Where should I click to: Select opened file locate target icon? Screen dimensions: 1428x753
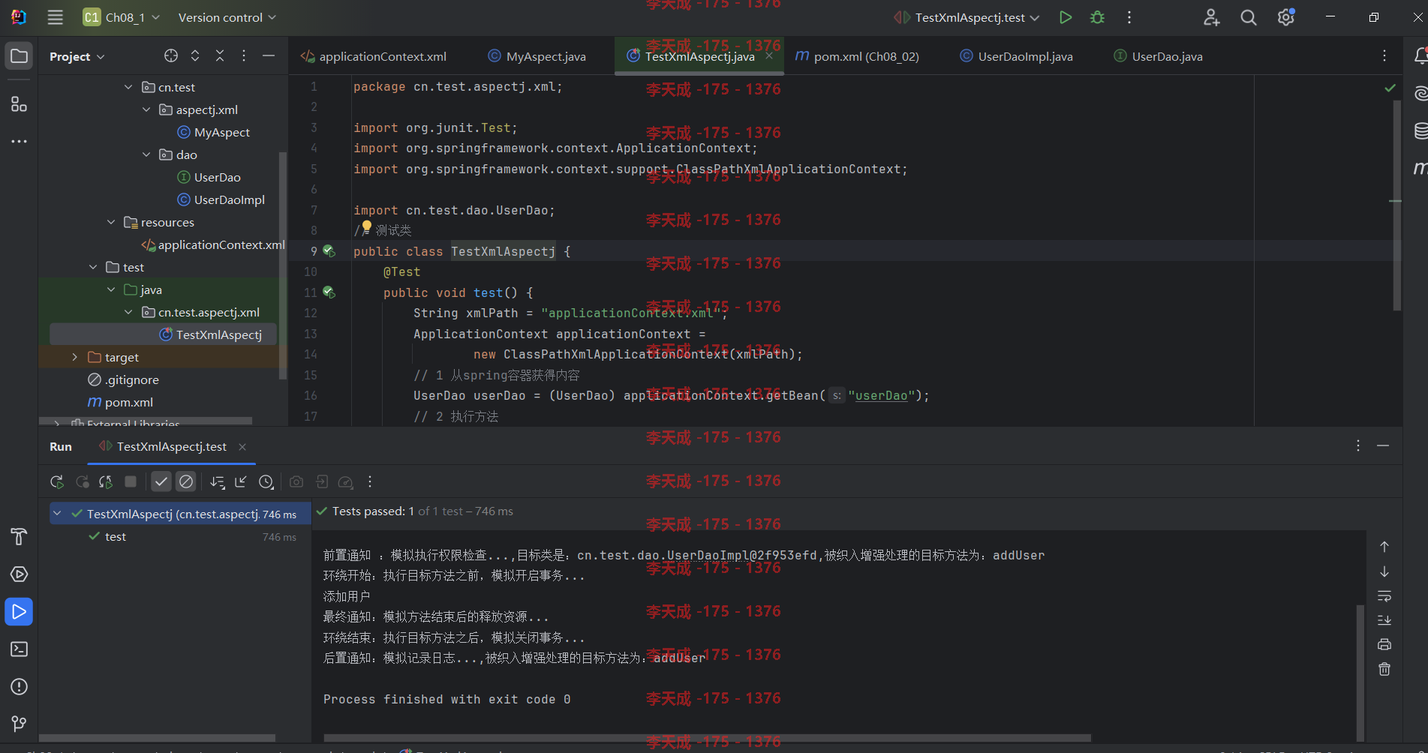(x=171, y=55)
